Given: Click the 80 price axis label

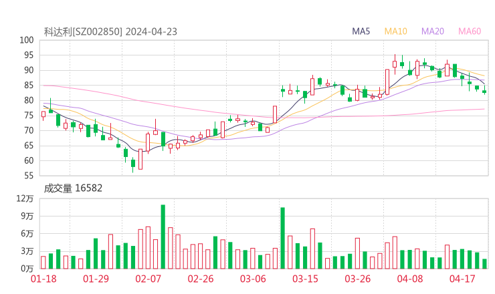Looking at the screenshot, I should [x=29, y=100].
